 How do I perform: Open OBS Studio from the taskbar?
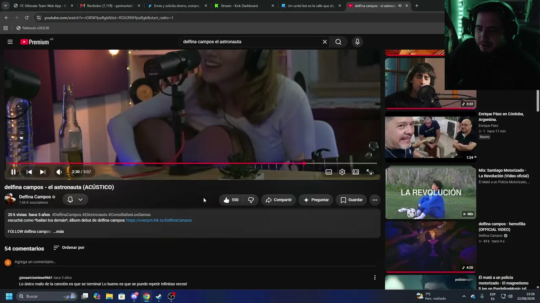point(171,296)
